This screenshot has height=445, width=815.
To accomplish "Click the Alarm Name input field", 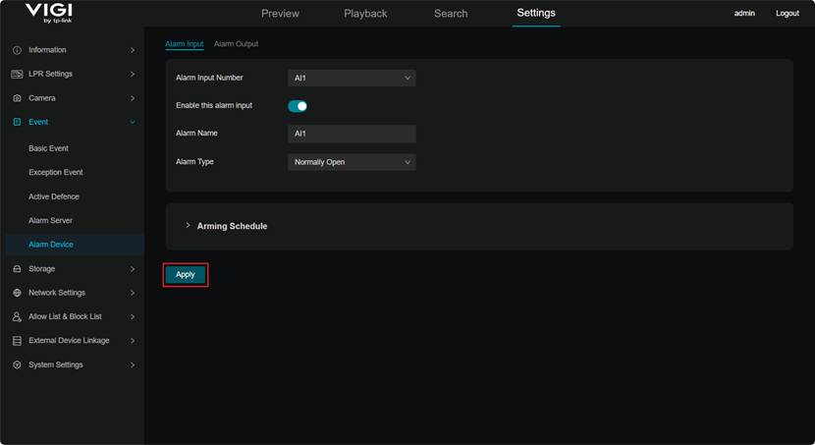I will pos(352,134).
